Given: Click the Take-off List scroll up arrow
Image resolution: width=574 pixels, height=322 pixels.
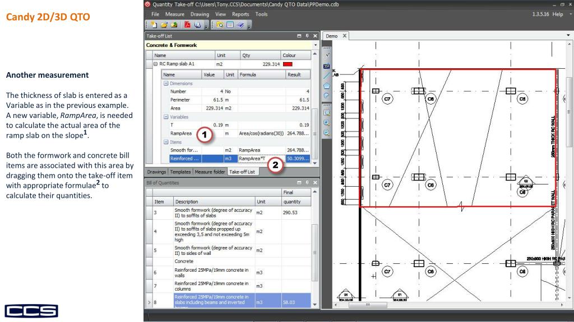Looking at the screenshot, I should (315, 54).
